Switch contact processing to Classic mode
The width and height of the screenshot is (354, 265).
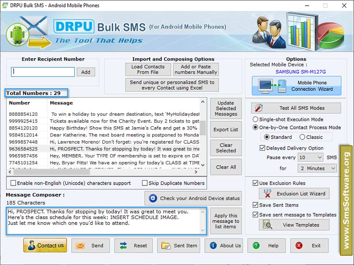pos(303,137)
